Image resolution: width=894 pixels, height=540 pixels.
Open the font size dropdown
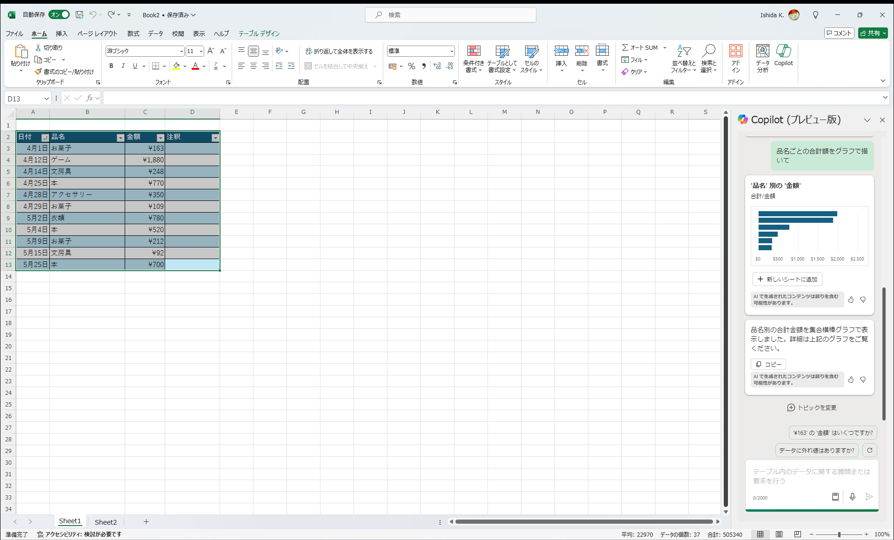201,51
